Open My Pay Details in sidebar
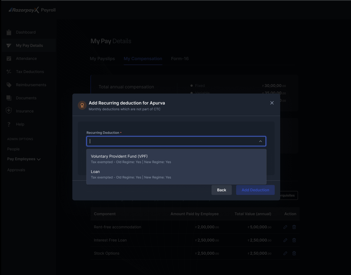 29,45
